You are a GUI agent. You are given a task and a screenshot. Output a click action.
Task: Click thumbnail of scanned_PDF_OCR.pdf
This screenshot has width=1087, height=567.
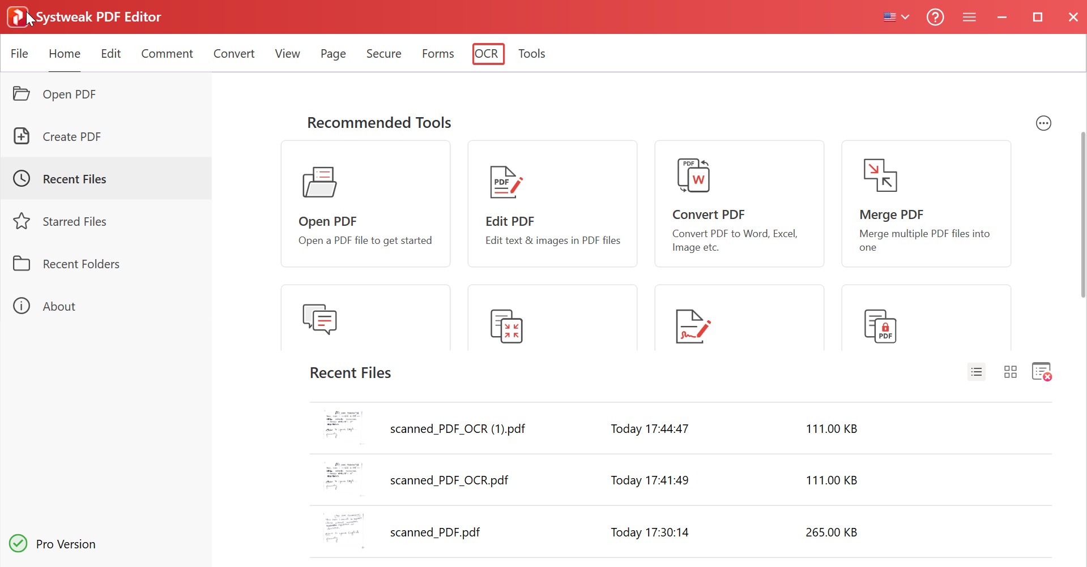coord(344,479)
